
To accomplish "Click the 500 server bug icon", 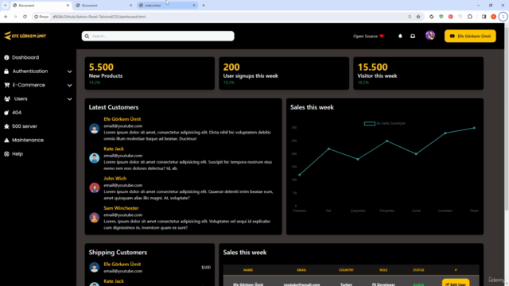I will (x=6, y=126).
